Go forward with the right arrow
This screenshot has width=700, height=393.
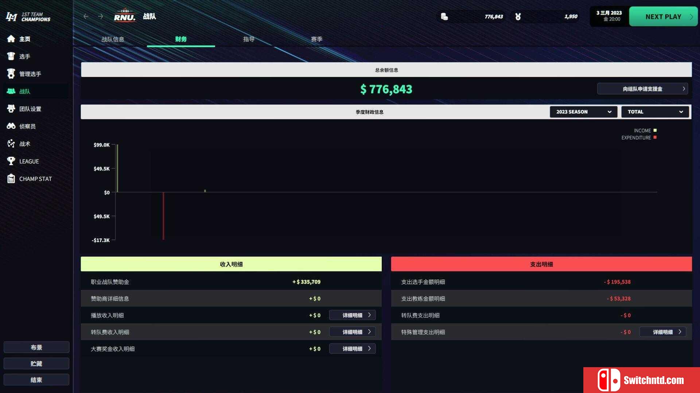click(x=101, y=16)
